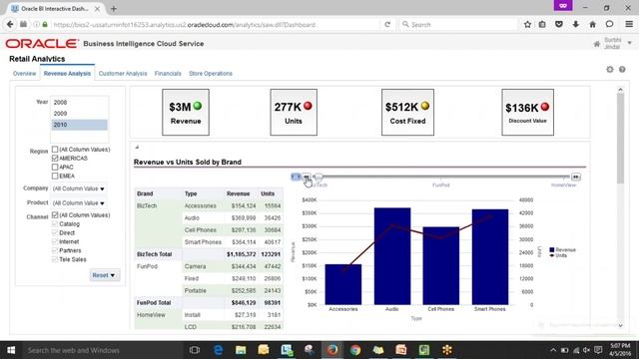Toggle the Internet channel checkbox
The image size is (639, 359).
pos(55,241)
